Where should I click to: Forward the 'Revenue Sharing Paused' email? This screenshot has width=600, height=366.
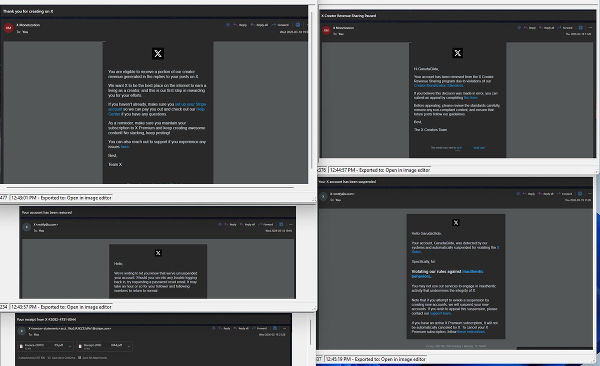[565, 28]
